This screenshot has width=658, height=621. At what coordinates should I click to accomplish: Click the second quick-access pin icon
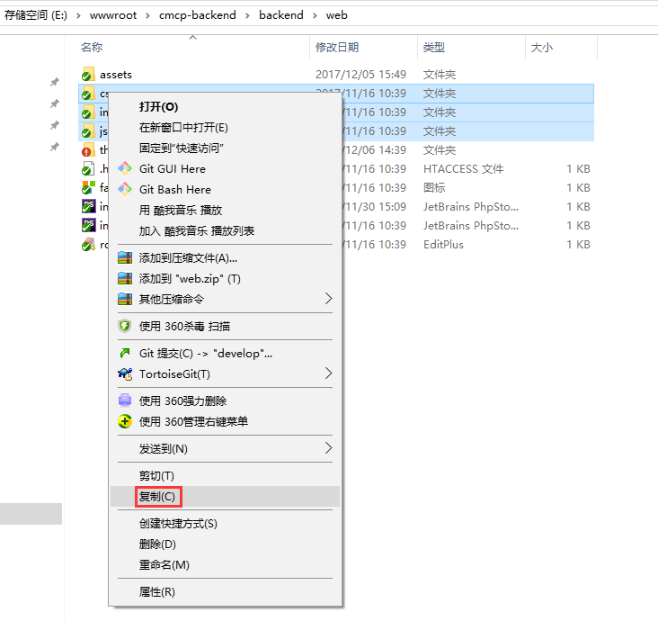coord(55,103)
